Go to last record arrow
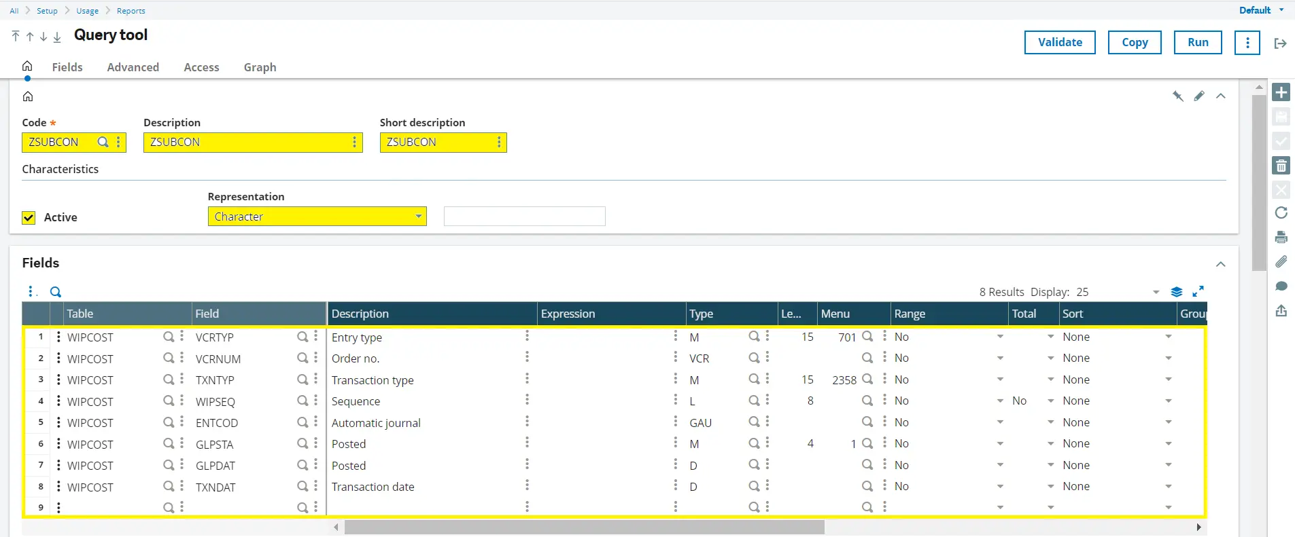 point(57,37)
